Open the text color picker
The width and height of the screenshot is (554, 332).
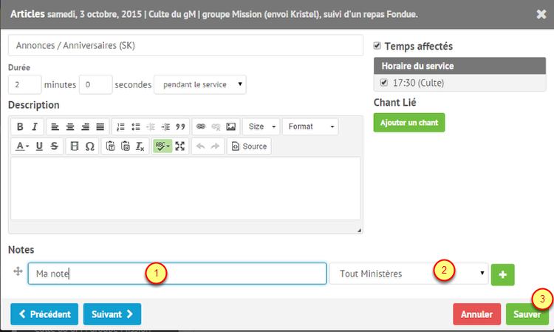[x=22, y=146]
